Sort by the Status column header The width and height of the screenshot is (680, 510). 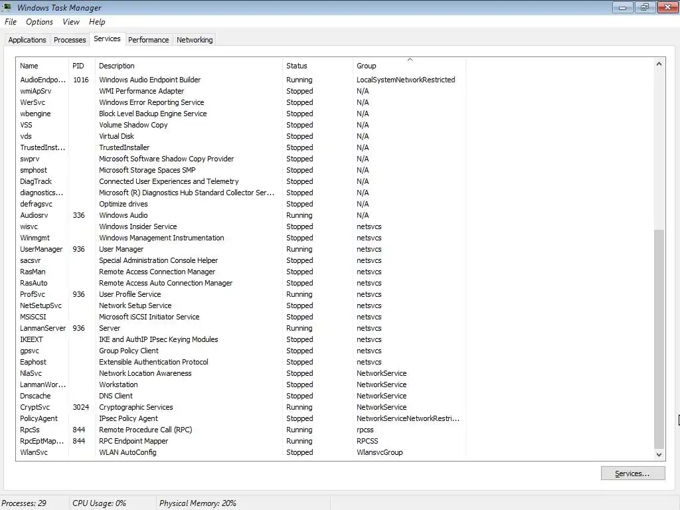(317, 66)
